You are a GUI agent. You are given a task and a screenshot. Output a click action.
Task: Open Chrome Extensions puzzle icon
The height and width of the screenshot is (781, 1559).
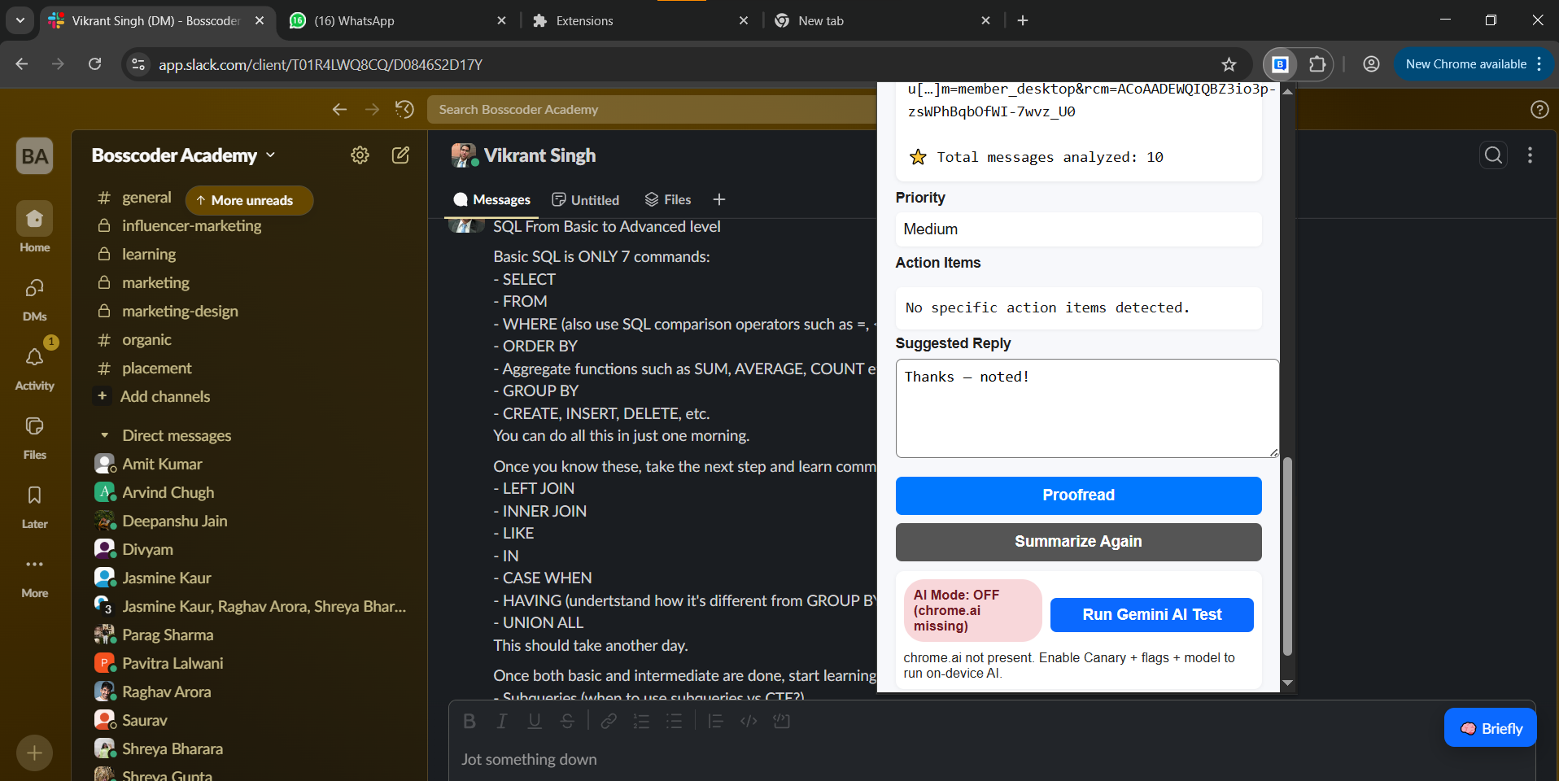click(1317, 64)
